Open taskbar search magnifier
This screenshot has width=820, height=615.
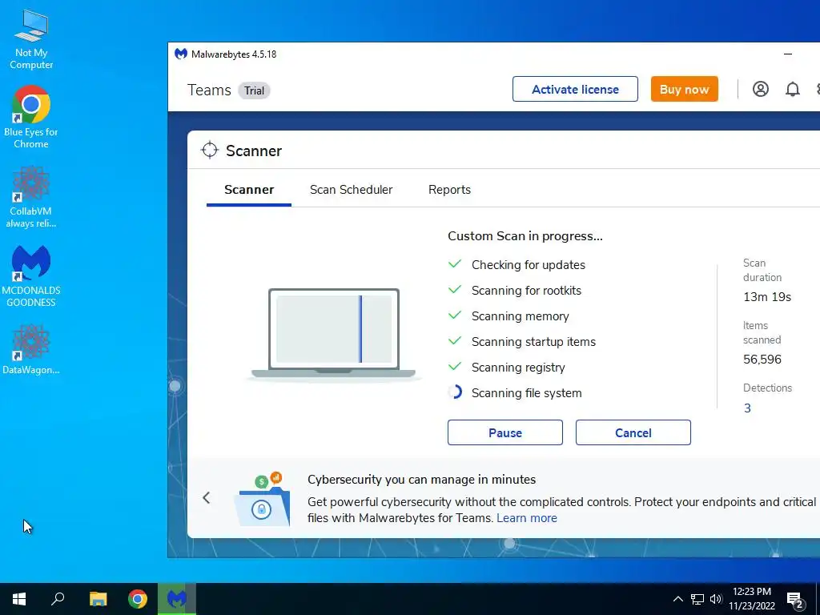(58, 599)
